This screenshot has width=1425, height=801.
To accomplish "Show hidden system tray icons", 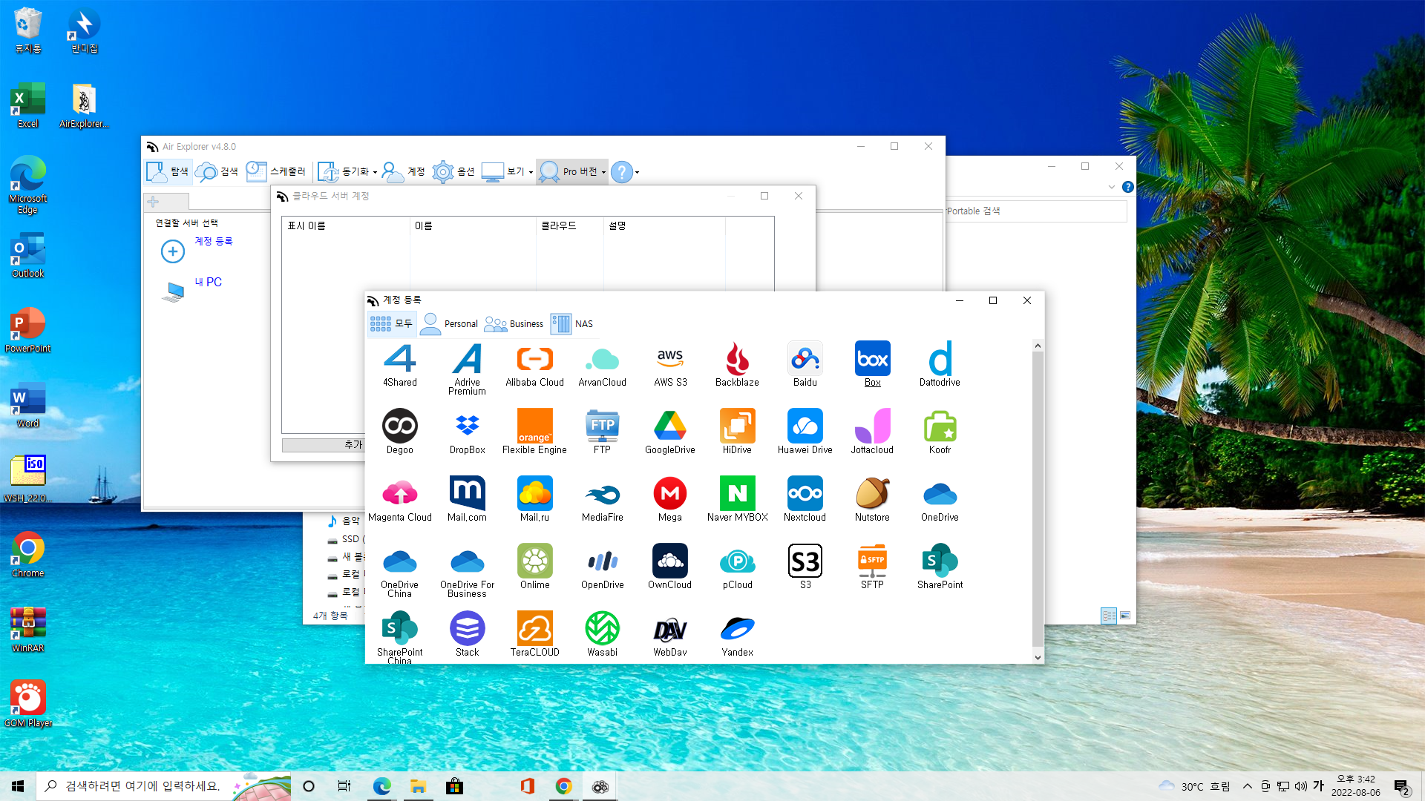I will click(x=1247, y=786).
